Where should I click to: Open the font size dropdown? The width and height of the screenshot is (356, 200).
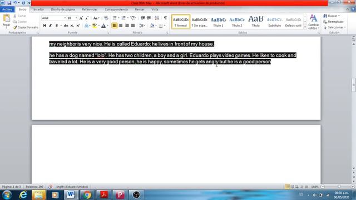click(x=76, y=18)
